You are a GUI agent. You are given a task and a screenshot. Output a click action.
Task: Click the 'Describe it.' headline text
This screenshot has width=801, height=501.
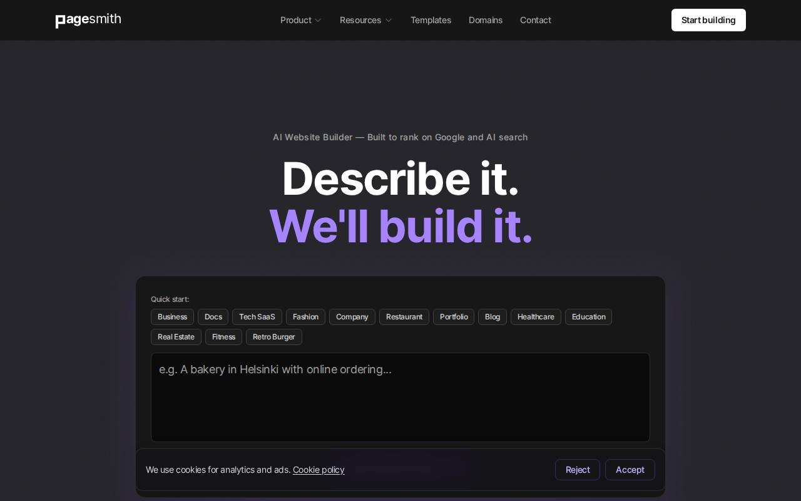click(x=400, y=179)
